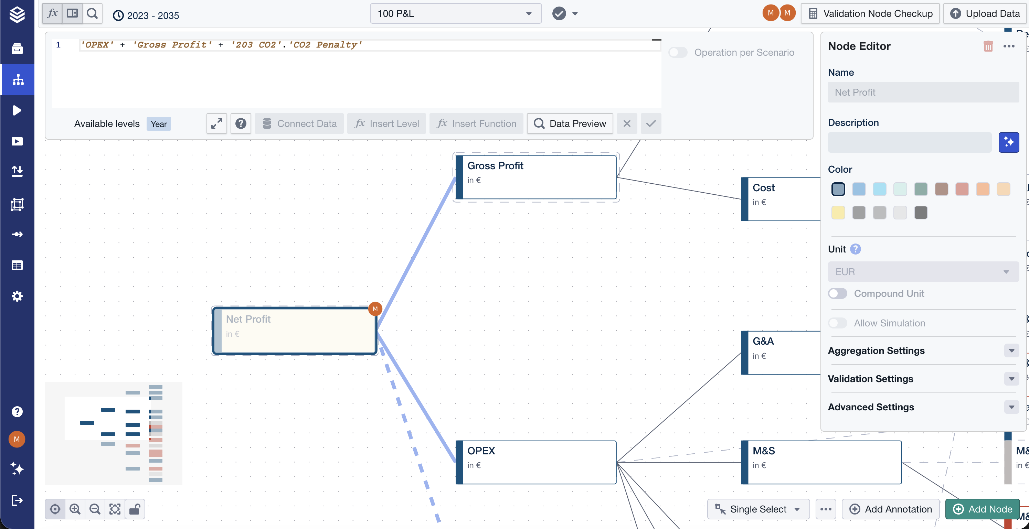Toggle the canvas lock icon
This screenshot has height=529, width=1029.
coord(135,509)
